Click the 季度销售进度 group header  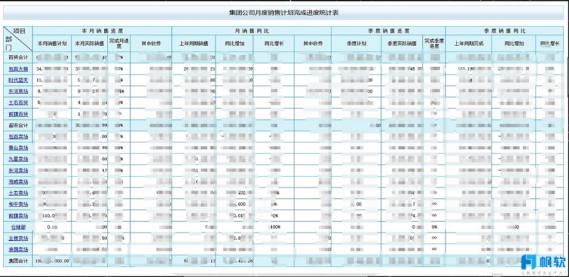pyautogui.click(x=388, y=31)
